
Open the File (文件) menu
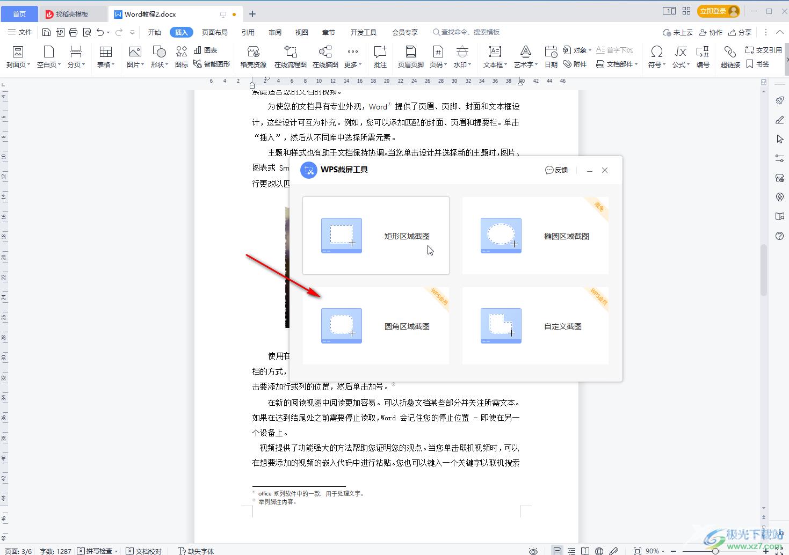[20, 32]
